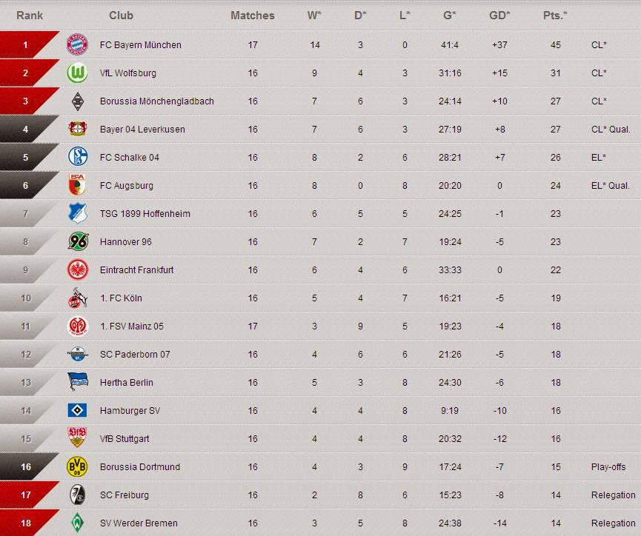Click the VfB Stuttgart club badge
Image resolution: width=641 pixels, height=536 pixels.
[x=77, y=439]
